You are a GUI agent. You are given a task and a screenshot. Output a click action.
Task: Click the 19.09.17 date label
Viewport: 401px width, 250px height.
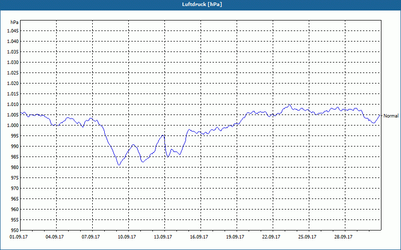tap(235, 237)
